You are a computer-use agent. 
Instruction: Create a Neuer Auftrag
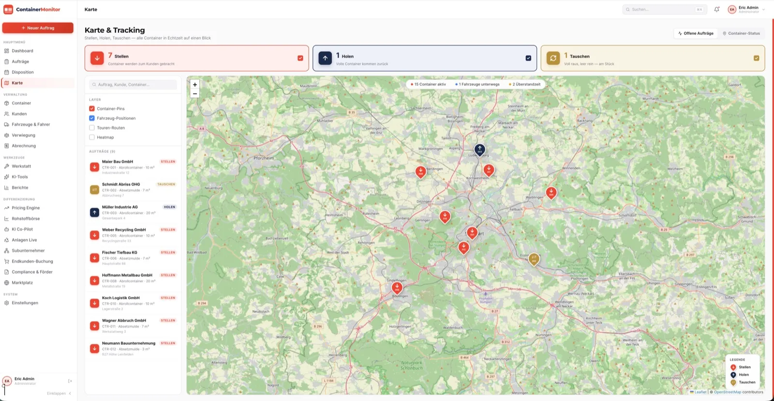point(38,28)
